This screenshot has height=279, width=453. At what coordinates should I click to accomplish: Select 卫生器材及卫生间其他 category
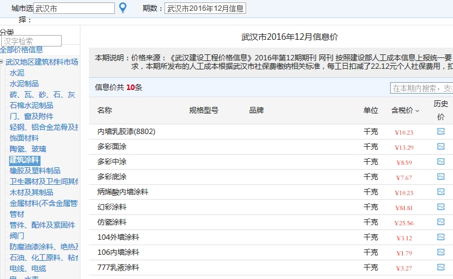coord(44,182)
